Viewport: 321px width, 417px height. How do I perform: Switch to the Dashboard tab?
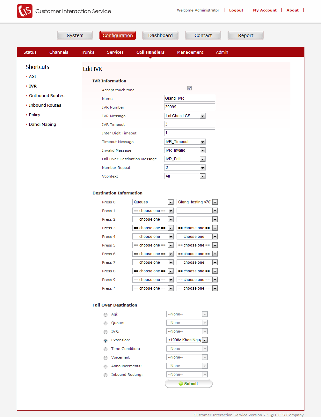tap(160, 35)
